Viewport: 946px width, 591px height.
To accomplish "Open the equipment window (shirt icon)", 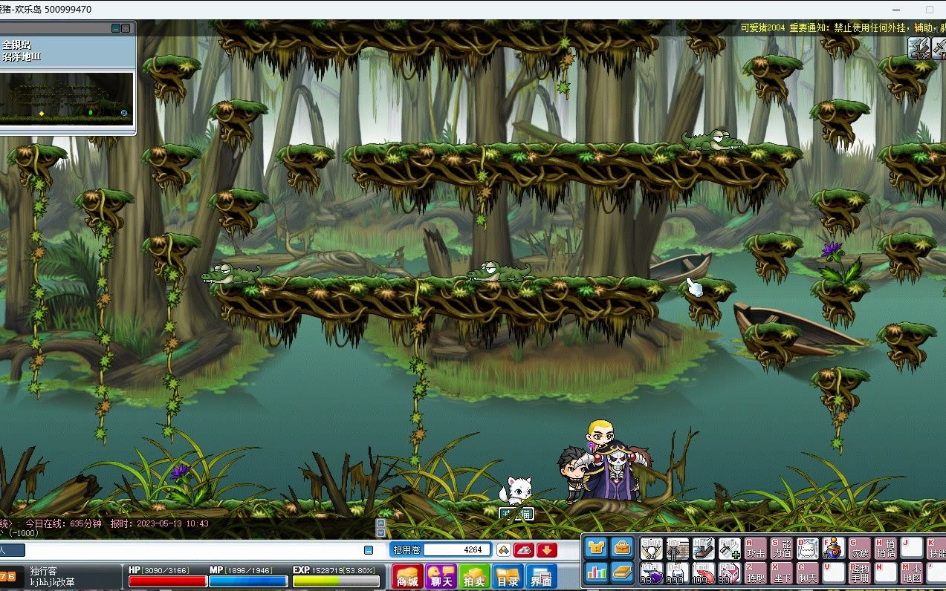I will coord(597,548).
